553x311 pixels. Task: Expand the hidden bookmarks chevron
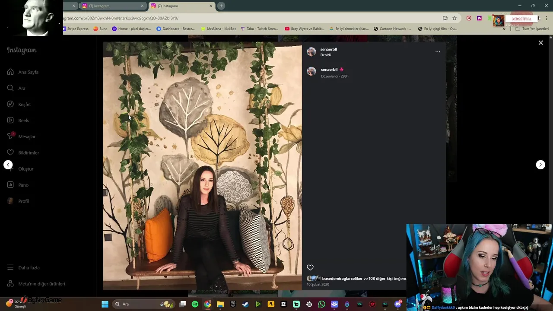(504, 29)
